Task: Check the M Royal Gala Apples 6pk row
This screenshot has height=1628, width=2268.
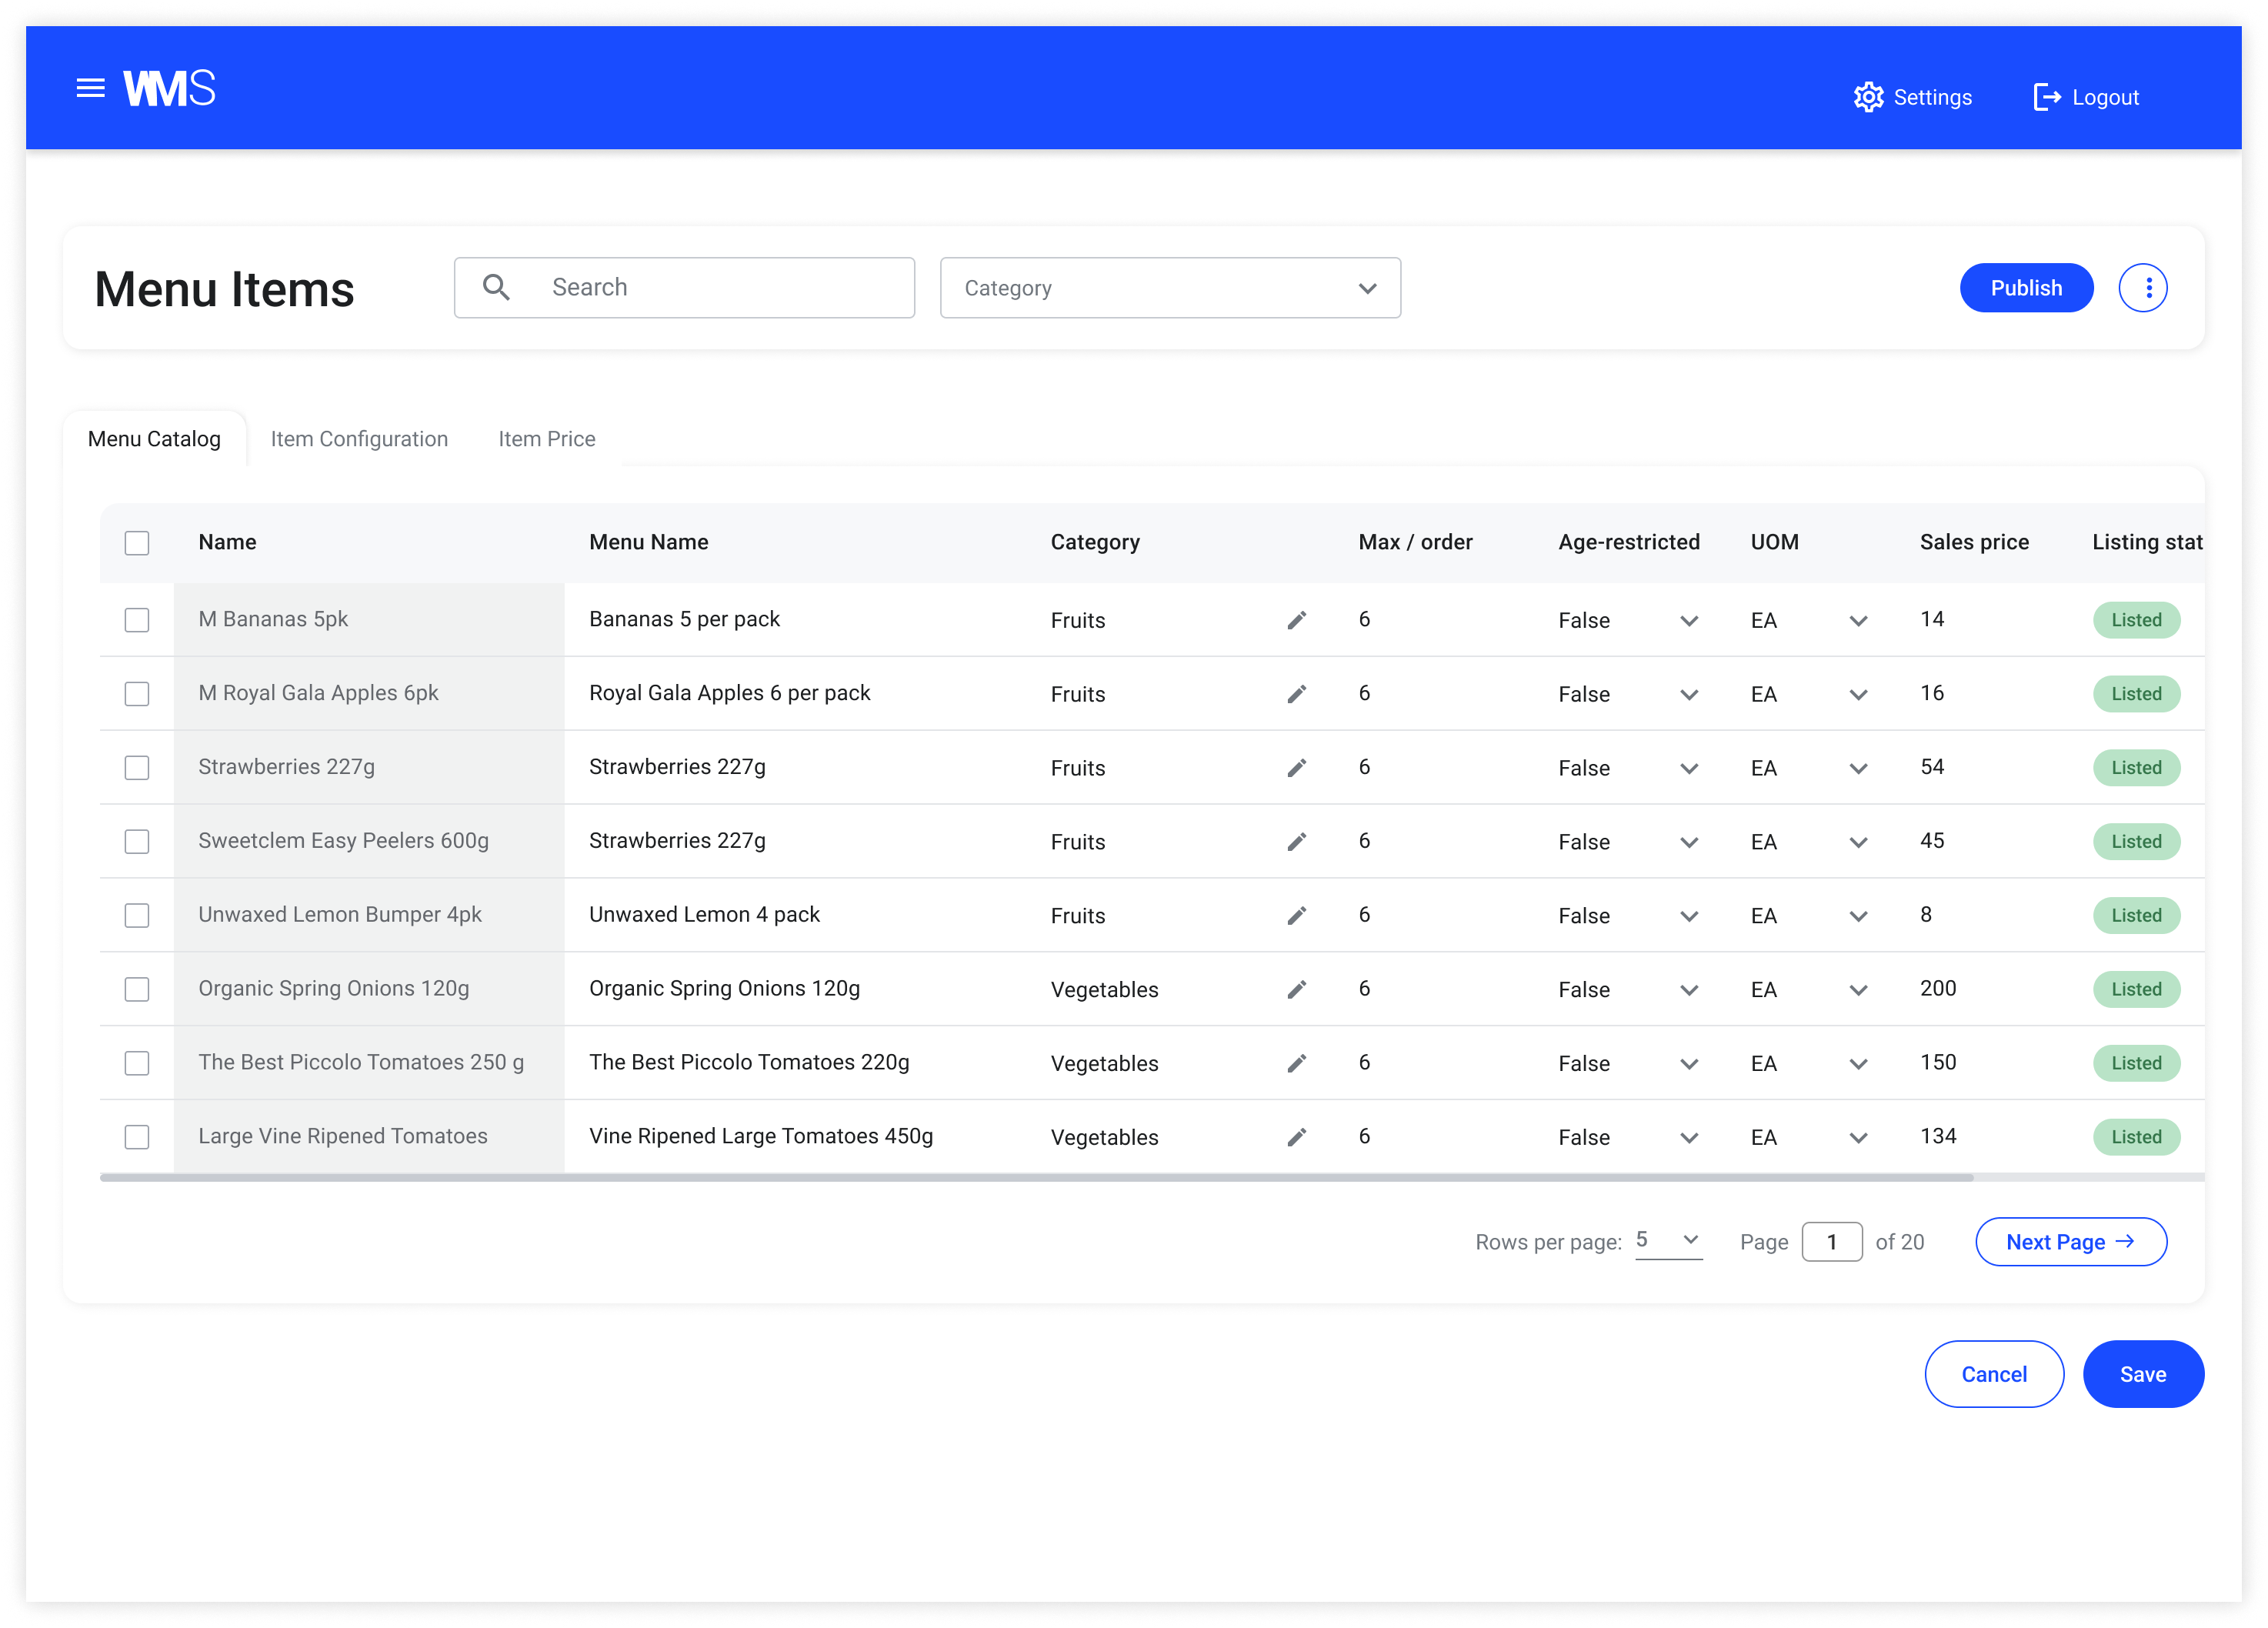Action: coord(137,693)
